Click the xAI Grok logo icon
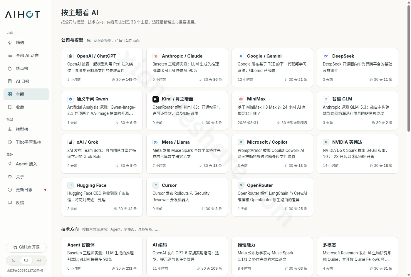411x277 pixels. (71, 142)
